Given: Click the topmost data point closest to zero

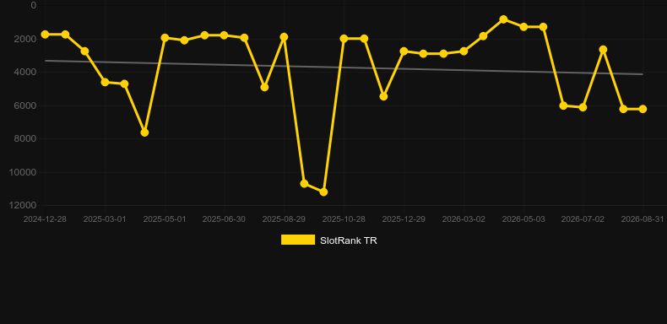Looking at the screenshot, I should pyautogui.click(x=504, y=19).
